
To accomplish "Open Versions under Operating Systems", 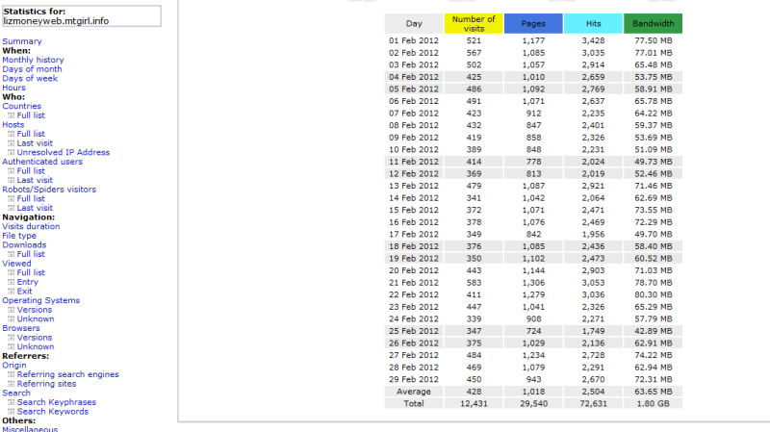I will 35,310.
